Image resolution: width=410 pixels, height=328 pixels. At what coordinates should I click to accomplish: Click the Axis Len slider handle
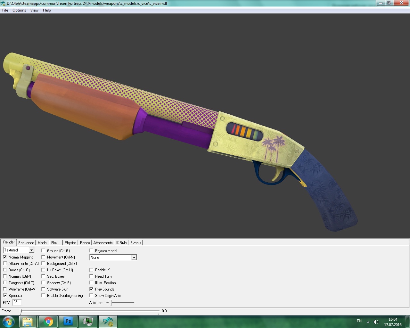coord(111,302)
